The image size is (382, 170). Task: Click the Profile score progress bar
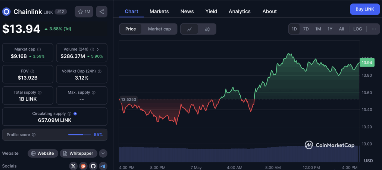(79, 135)
